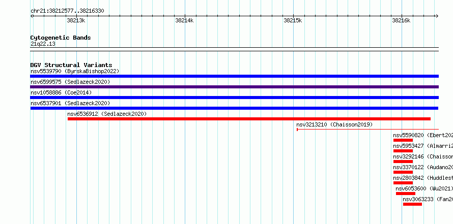This screenshot has width=453, height=224.
Task: Click the nsv3292146 (Chaisson) label
Action: [x=423, y=157]
